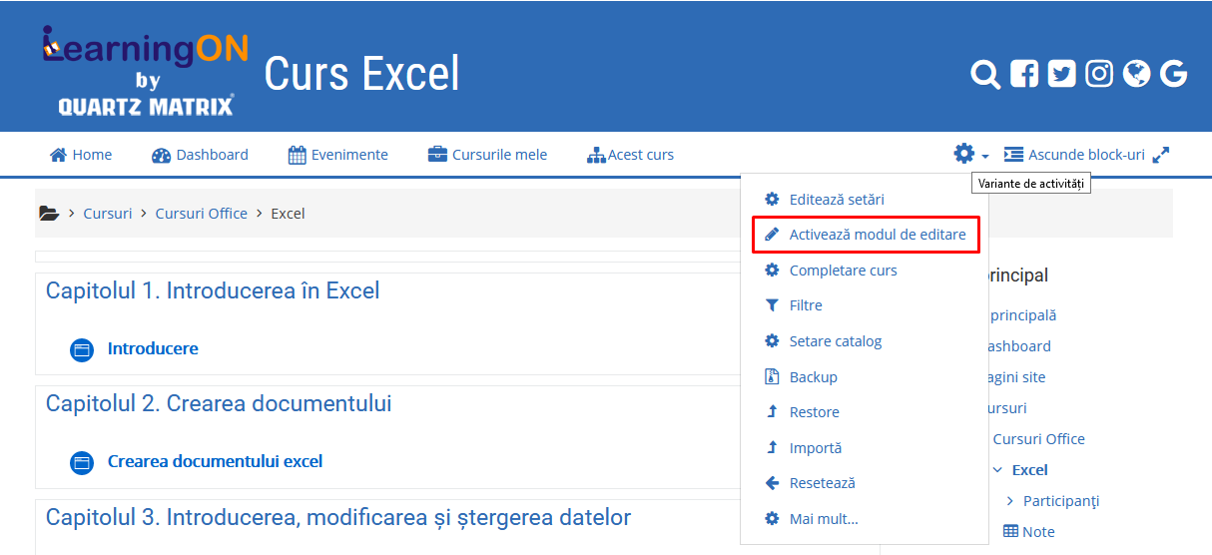Image resolution: width=1212 pixels, height=555 pixels.
Task: Open the Twitter social icon
Action: pyautogui.click(x=1062, y=75)
